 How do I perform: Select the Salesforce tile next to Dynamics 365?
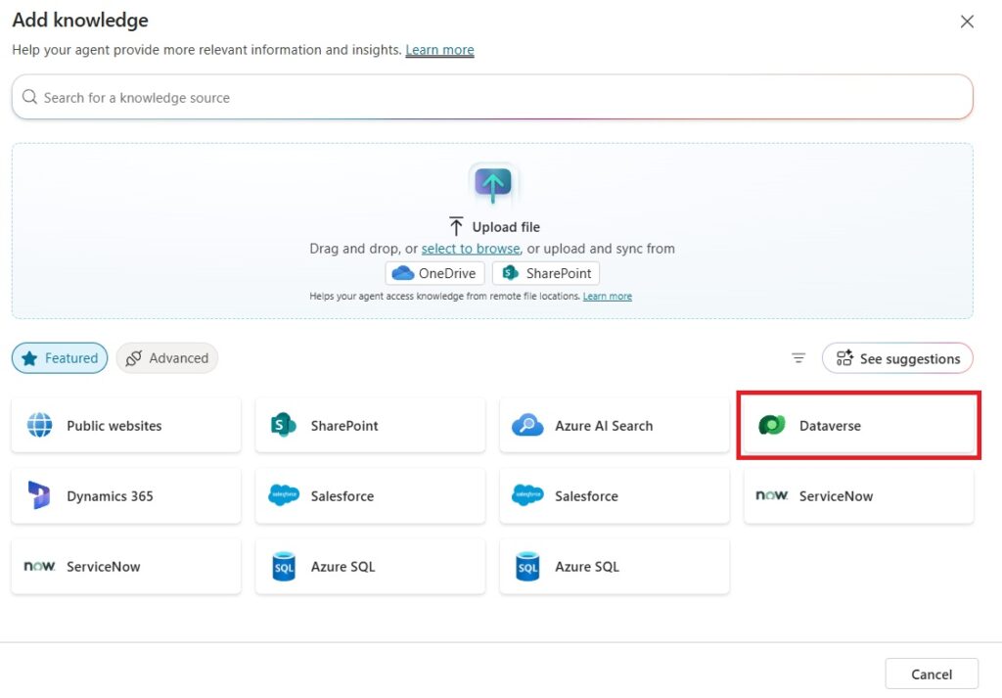point(370,496)
